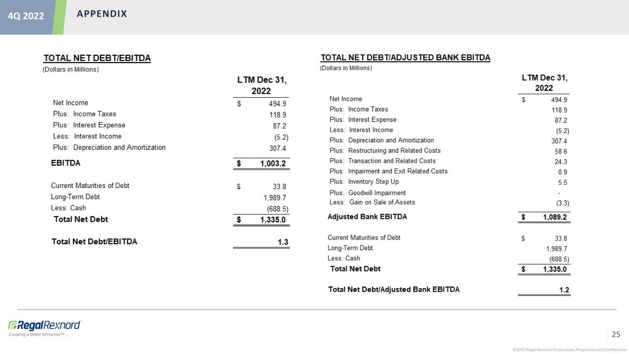Select Less: Gain on Sale of Assets label

pos(372,202)
